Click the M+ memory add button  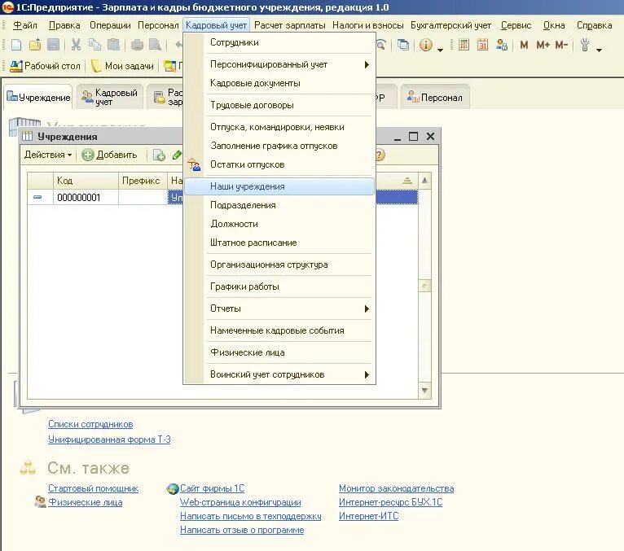pyautogui.click(x=543, y=45)
